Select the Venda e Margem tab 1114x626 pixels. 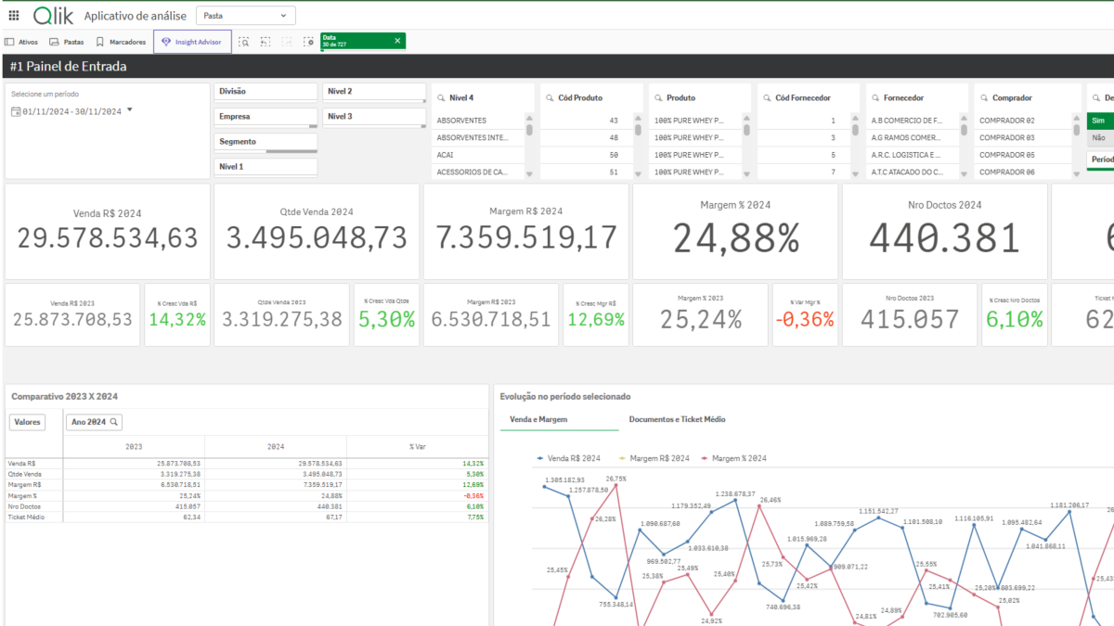pyautogui.click(x=538, y=419)
